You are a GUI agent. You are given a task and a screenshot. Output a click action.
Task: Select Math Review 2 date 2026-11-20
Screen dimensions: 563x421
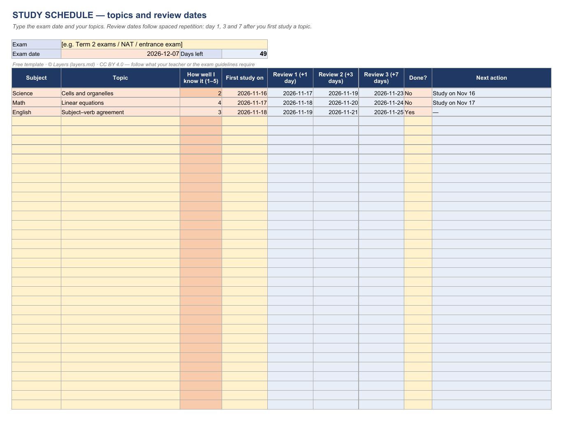[x=336, y=103]
